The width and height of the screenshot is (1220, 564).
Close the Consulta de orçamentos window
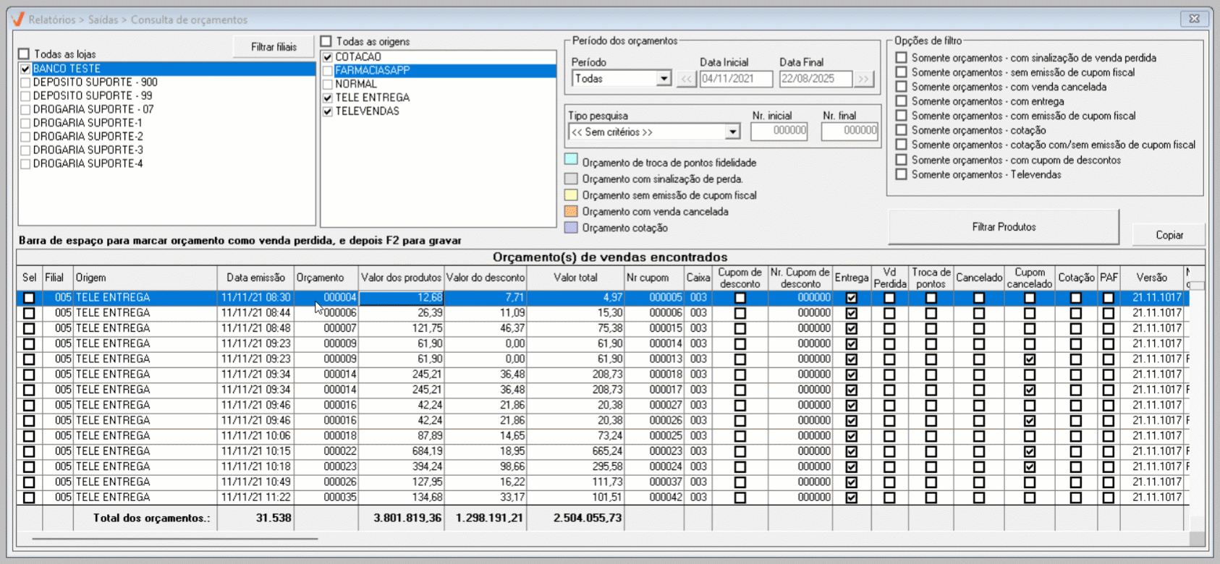pyautogui.click(x=1195, y=19)
